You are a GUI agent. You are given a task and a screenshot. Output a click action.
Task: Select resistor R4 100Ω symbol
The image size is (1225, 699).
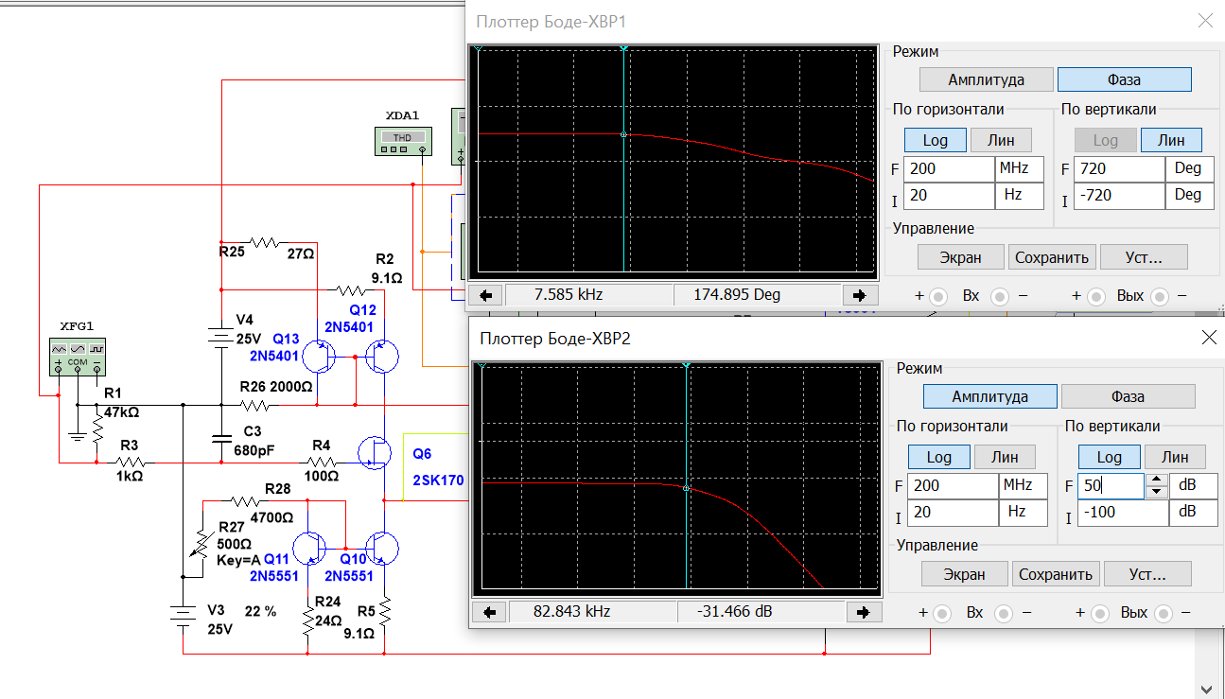tap(321, 463)
